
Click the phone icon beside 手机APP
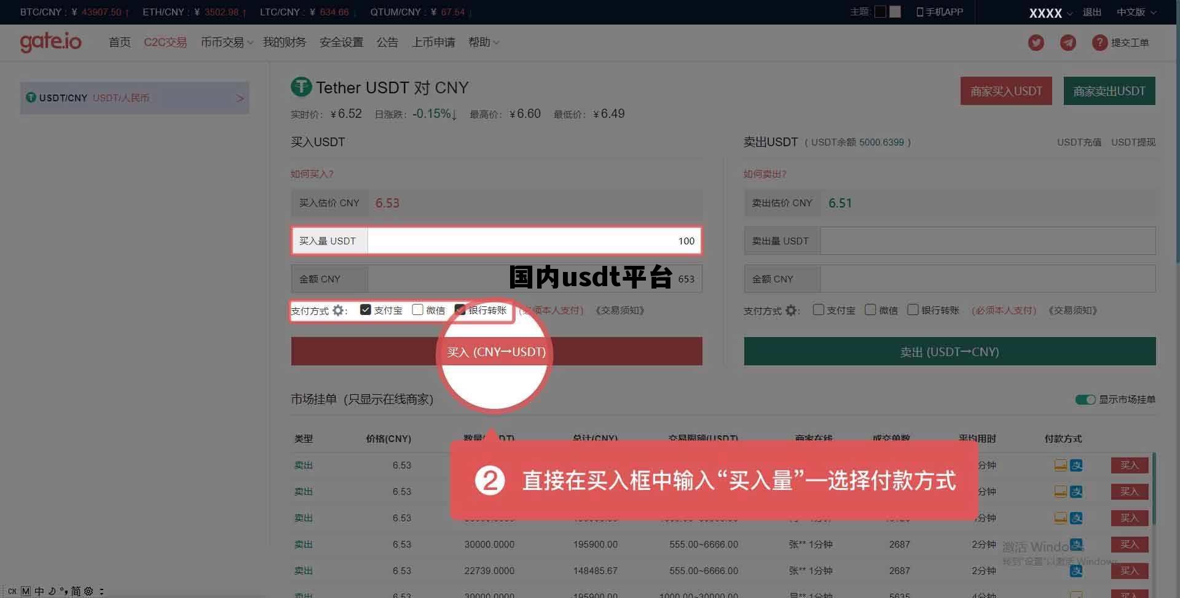pyautogui.click(x=920, y=12)
